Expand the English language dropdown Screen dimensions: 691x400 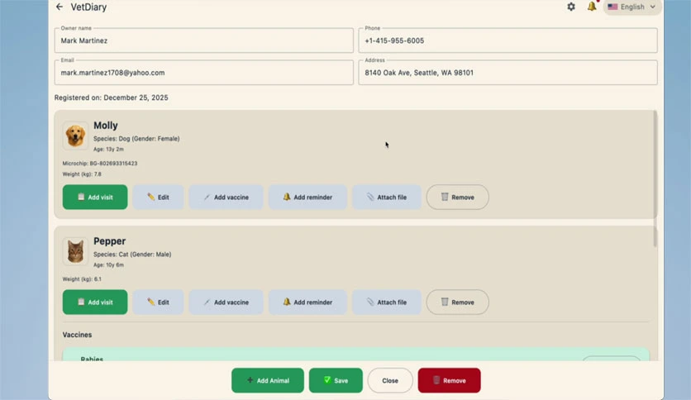pos(632,7)
